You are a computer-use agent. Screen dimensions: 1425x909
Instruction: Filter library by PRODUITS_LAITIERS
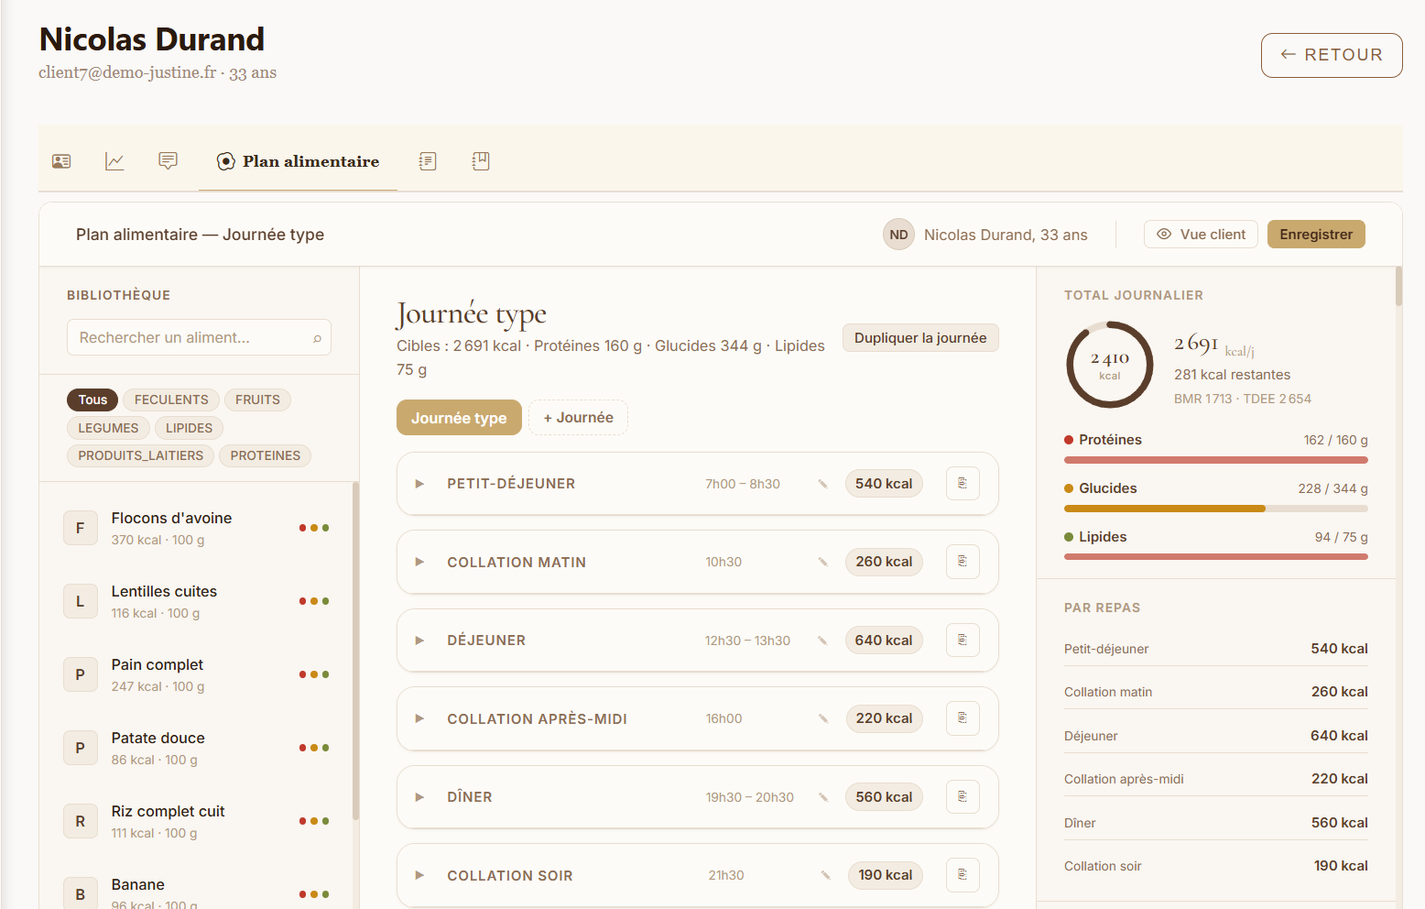point(141,455)
